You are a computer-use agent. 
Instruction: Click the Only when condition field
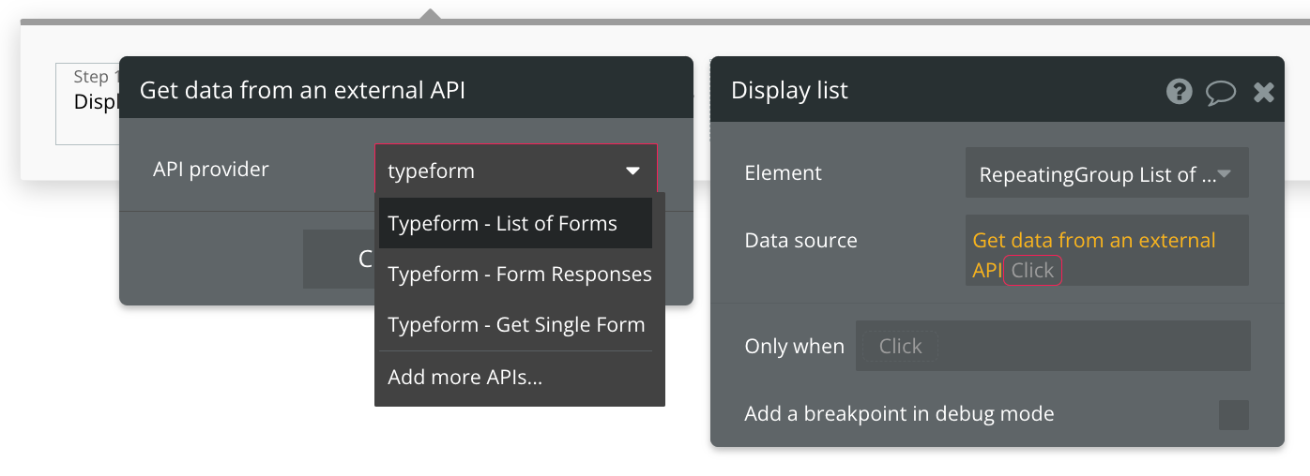click(x=1053, y=346)
